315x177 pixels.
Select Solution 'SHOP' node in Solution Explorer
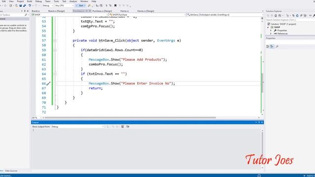(x=283, y=24)
